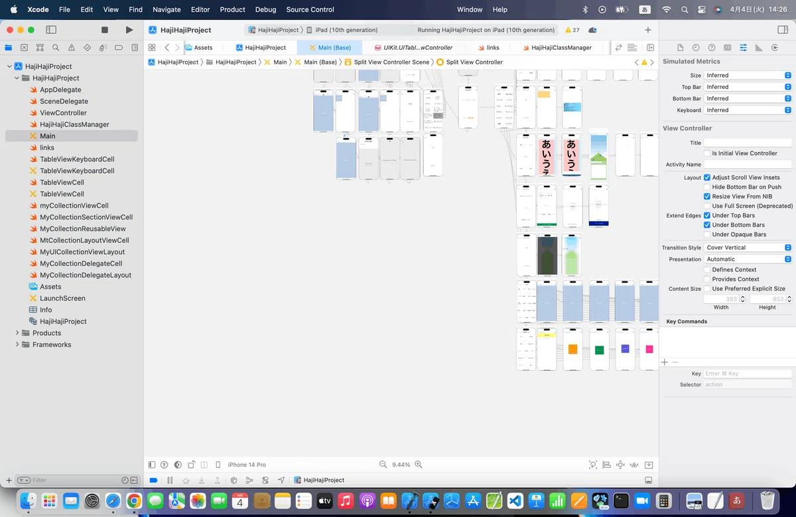This screenshot has height=517, width=796.
Task: Expand the Products folder
Action: (x=17, y=333)
